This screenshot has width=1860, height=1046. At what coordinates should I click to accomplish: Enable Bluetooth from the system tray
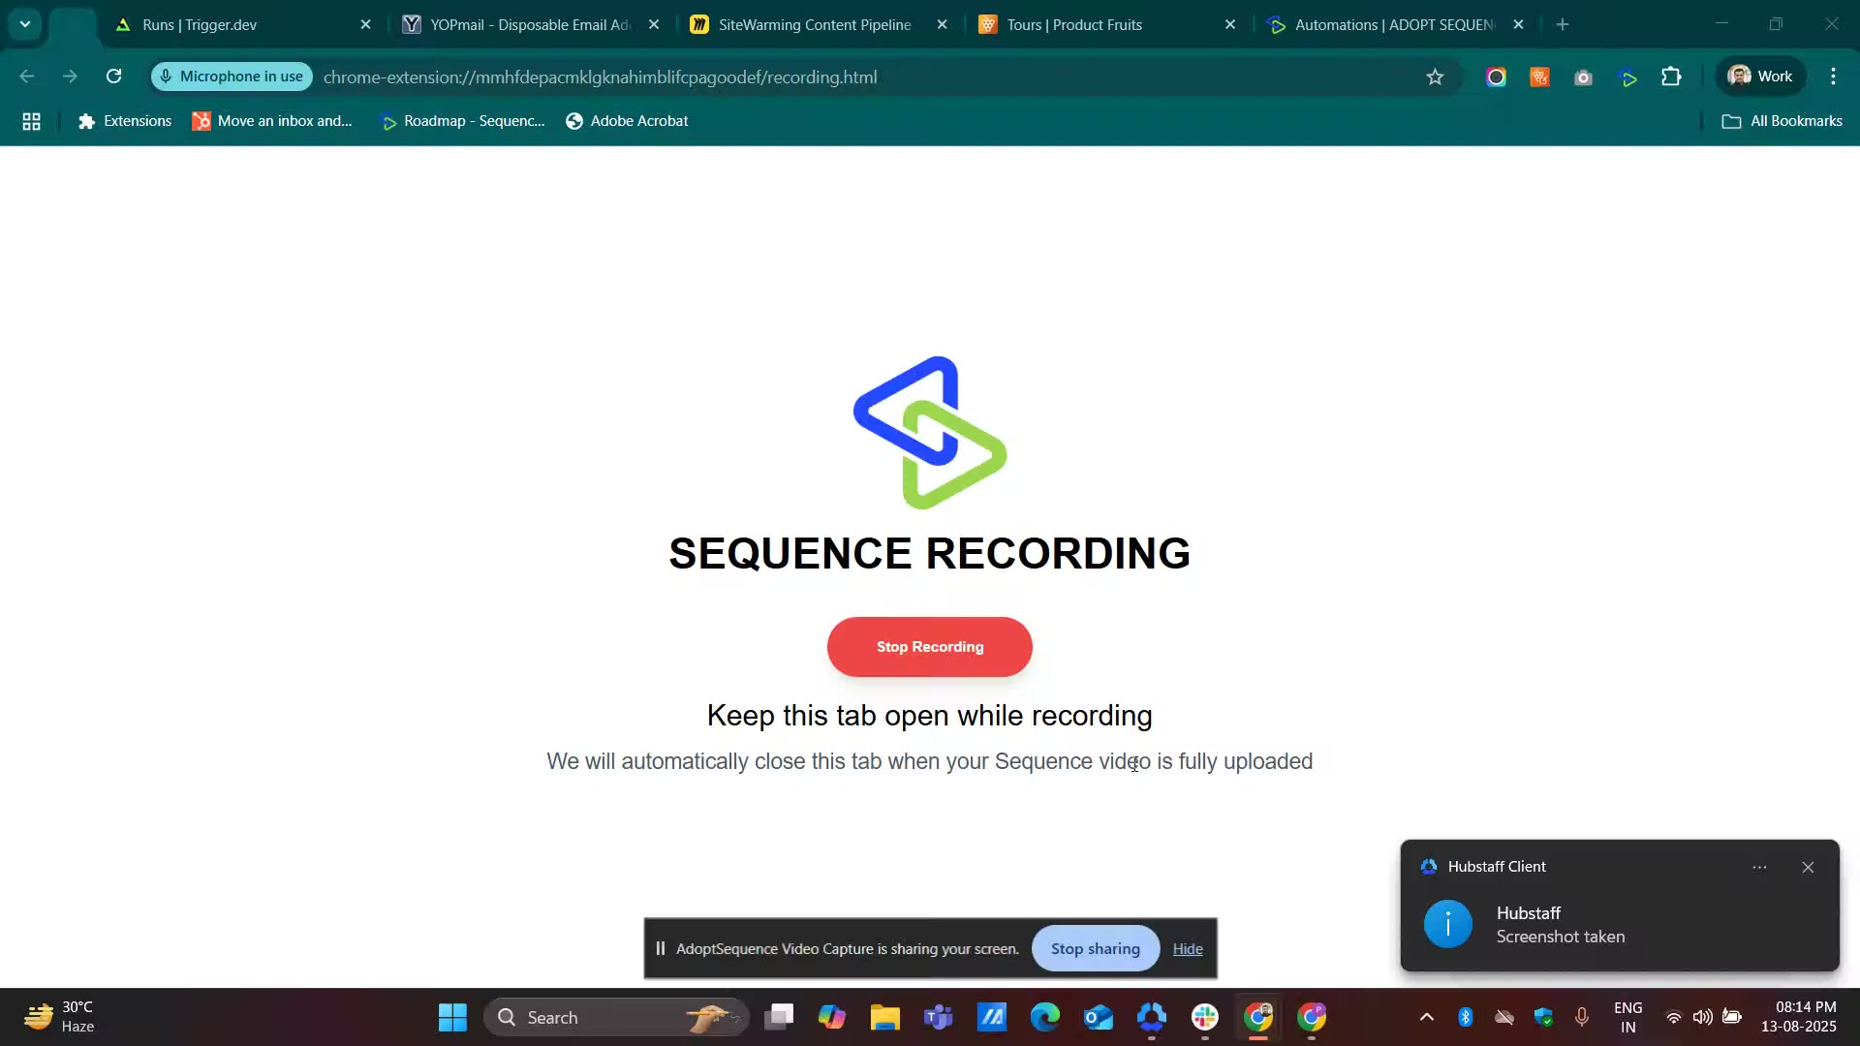1467,1018
